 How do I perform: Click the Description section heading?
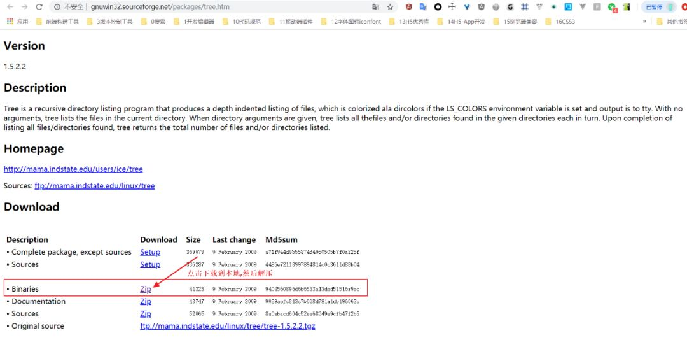coord(35,88)
